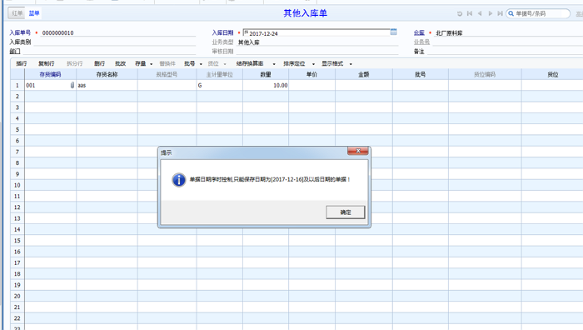The image size is (583, 330).
Task: Open the 显示格式 dropdown
Action: [x=351, y=64]
